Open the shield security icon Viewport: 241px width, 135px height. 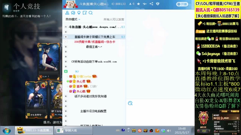(x=158, y=4)
